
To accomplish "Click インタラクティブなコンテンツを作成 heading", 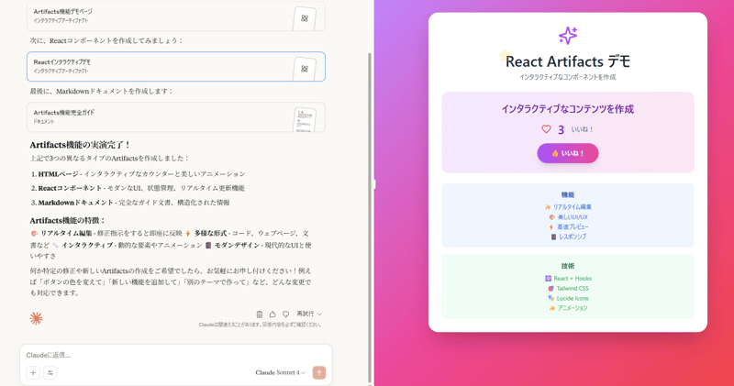I will point(568,109).
